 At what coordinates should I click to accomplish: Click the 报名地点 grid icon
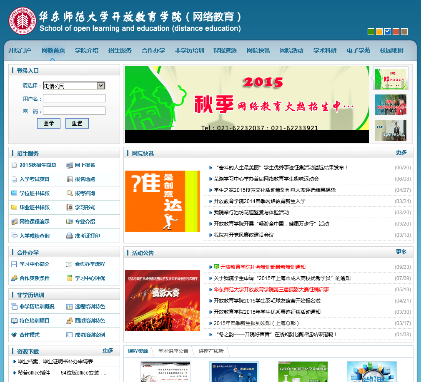point(70,179)
